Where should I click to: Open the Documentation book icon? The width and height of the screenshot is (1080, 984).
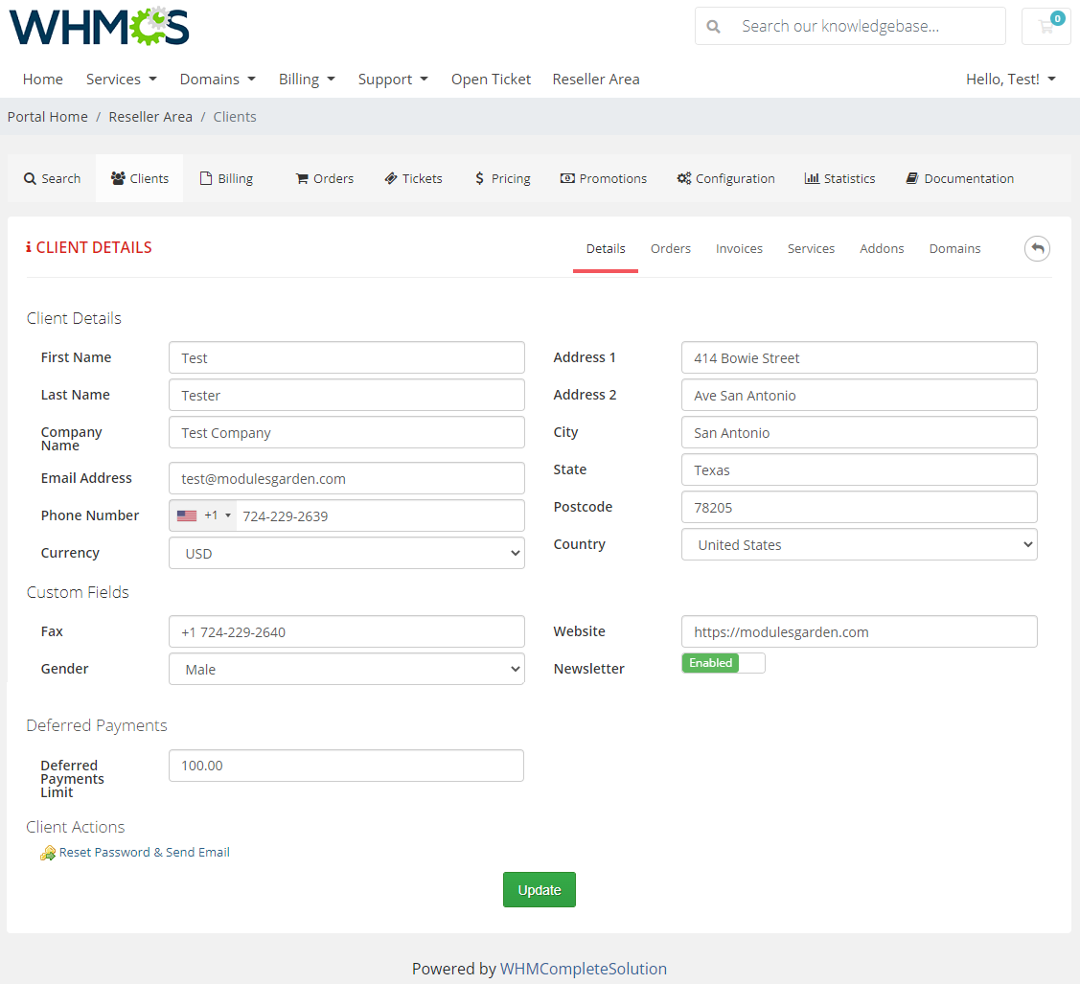[x=959, y=178]
